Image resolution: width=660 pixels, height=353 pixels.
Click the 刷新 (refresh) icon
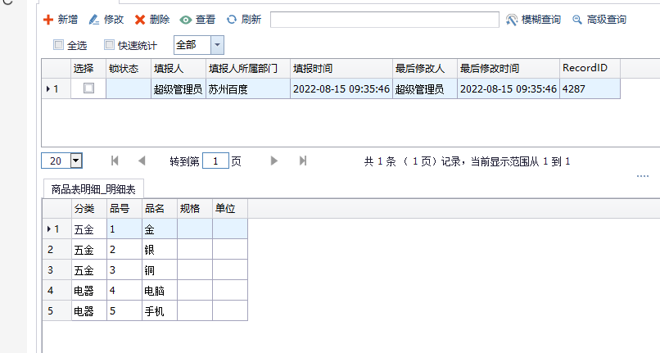click(x=232, y=20)
